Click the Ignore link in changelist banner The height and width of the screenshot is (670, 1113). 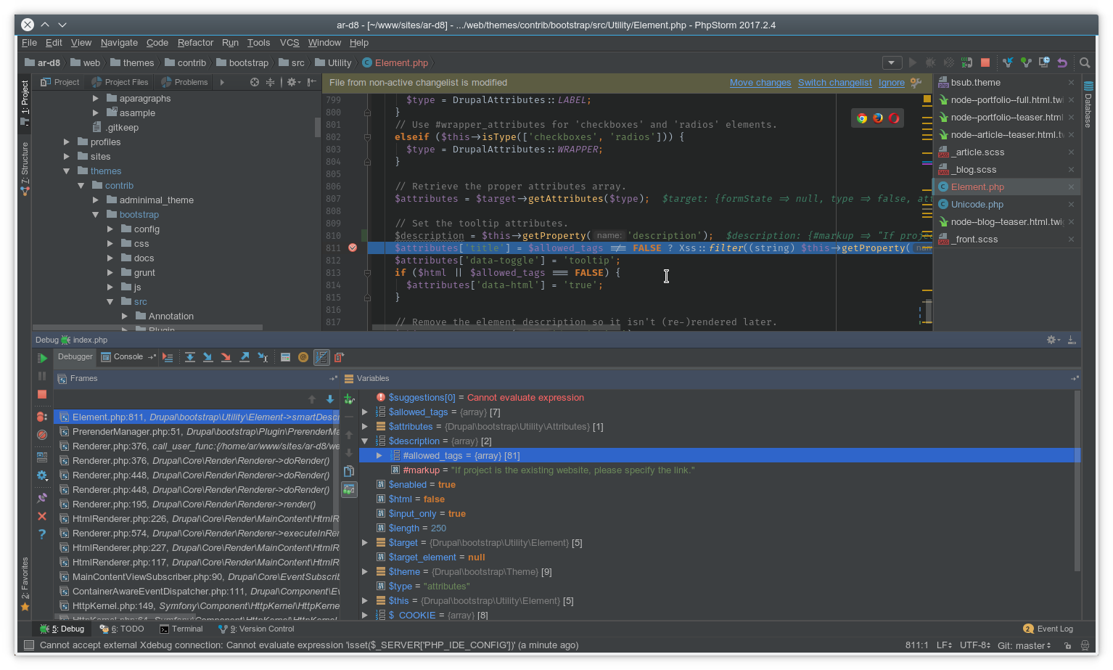891,82
